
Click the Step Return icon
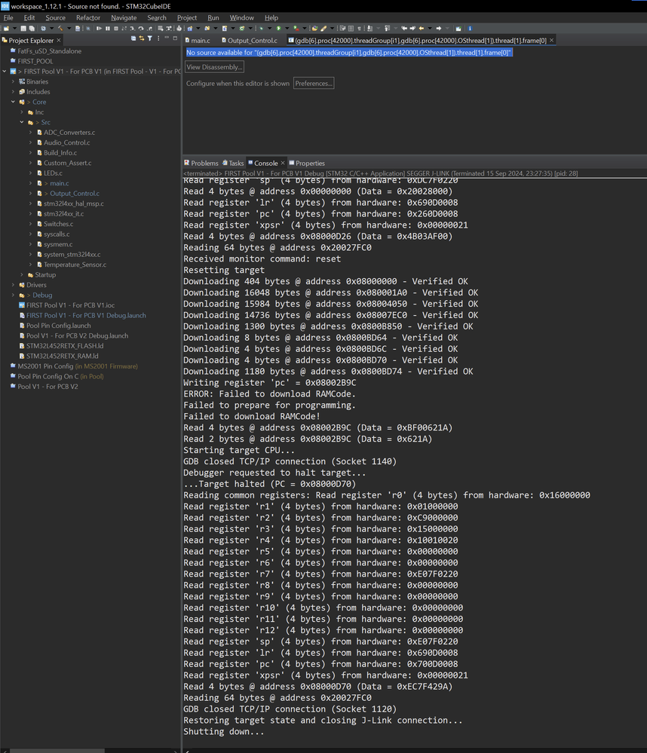(150, 29)
